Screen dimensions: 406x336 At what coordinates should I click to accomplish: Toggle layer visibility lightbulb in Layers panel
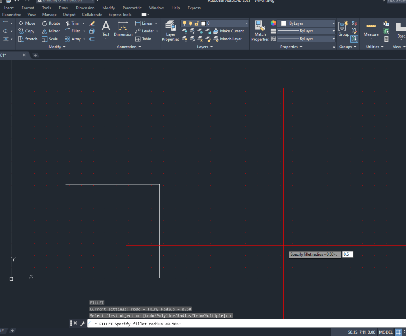click(x=184, y=23)
